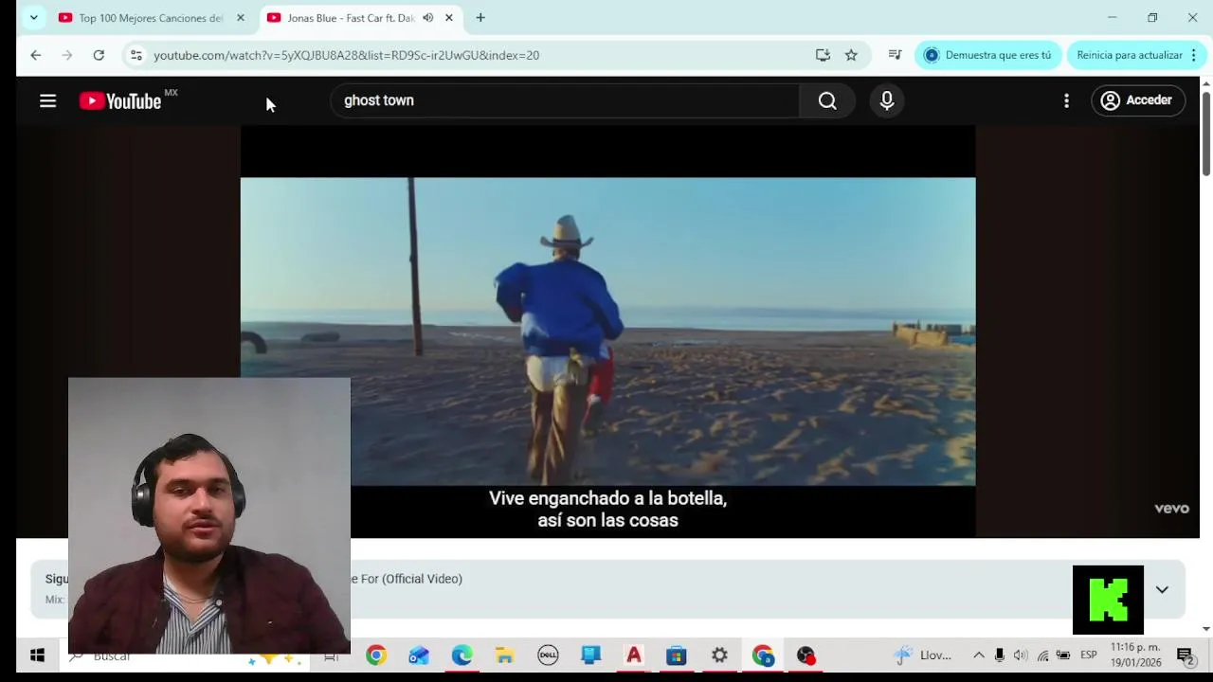Expand the playlist panel chevron
The image size is (1213, 682).
click(1162, 589)
